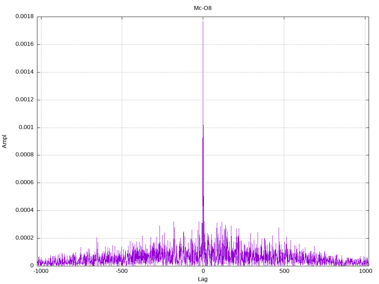Click the Ampl y-axis label
Image resolution: width=379 pixels, height=284 pixels.
(4, 141)
